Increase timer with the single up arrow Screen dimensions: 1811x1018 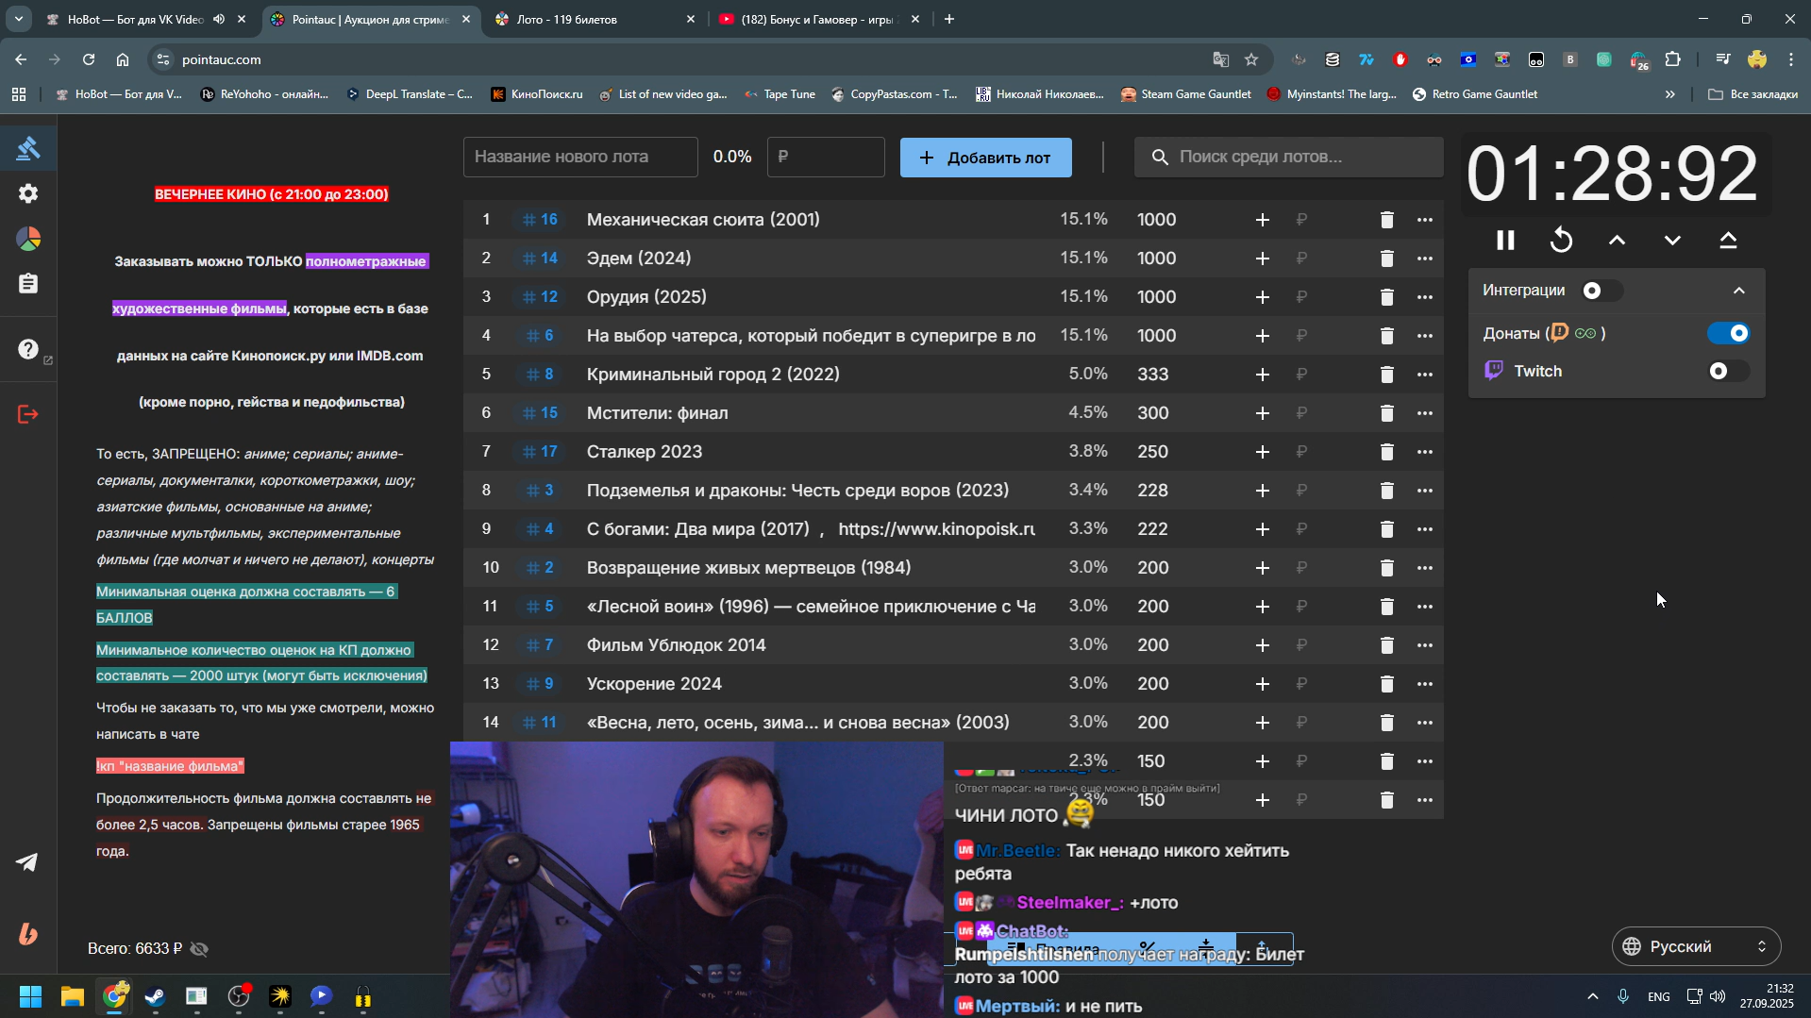[1618, 241]
